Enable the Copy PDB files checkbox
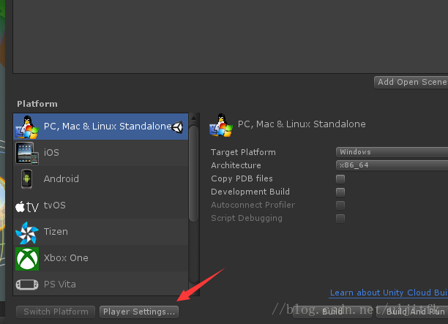This screenshot has width=448, height=324. pos(340,179)
